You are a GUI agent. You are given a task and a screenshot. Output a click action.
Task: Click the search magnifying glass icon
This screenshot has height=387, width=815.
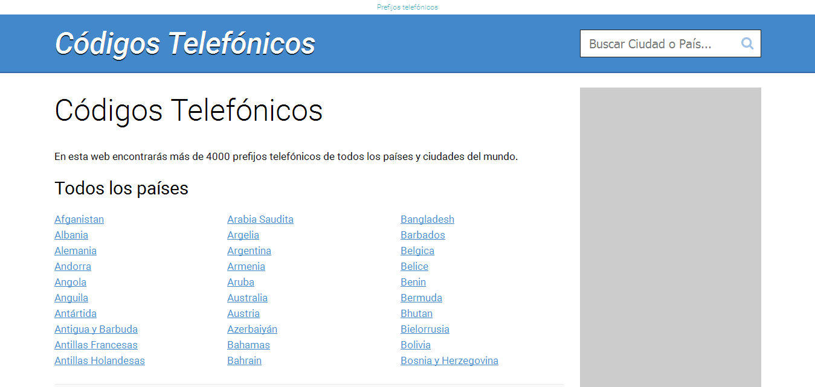tap(747, 43)
